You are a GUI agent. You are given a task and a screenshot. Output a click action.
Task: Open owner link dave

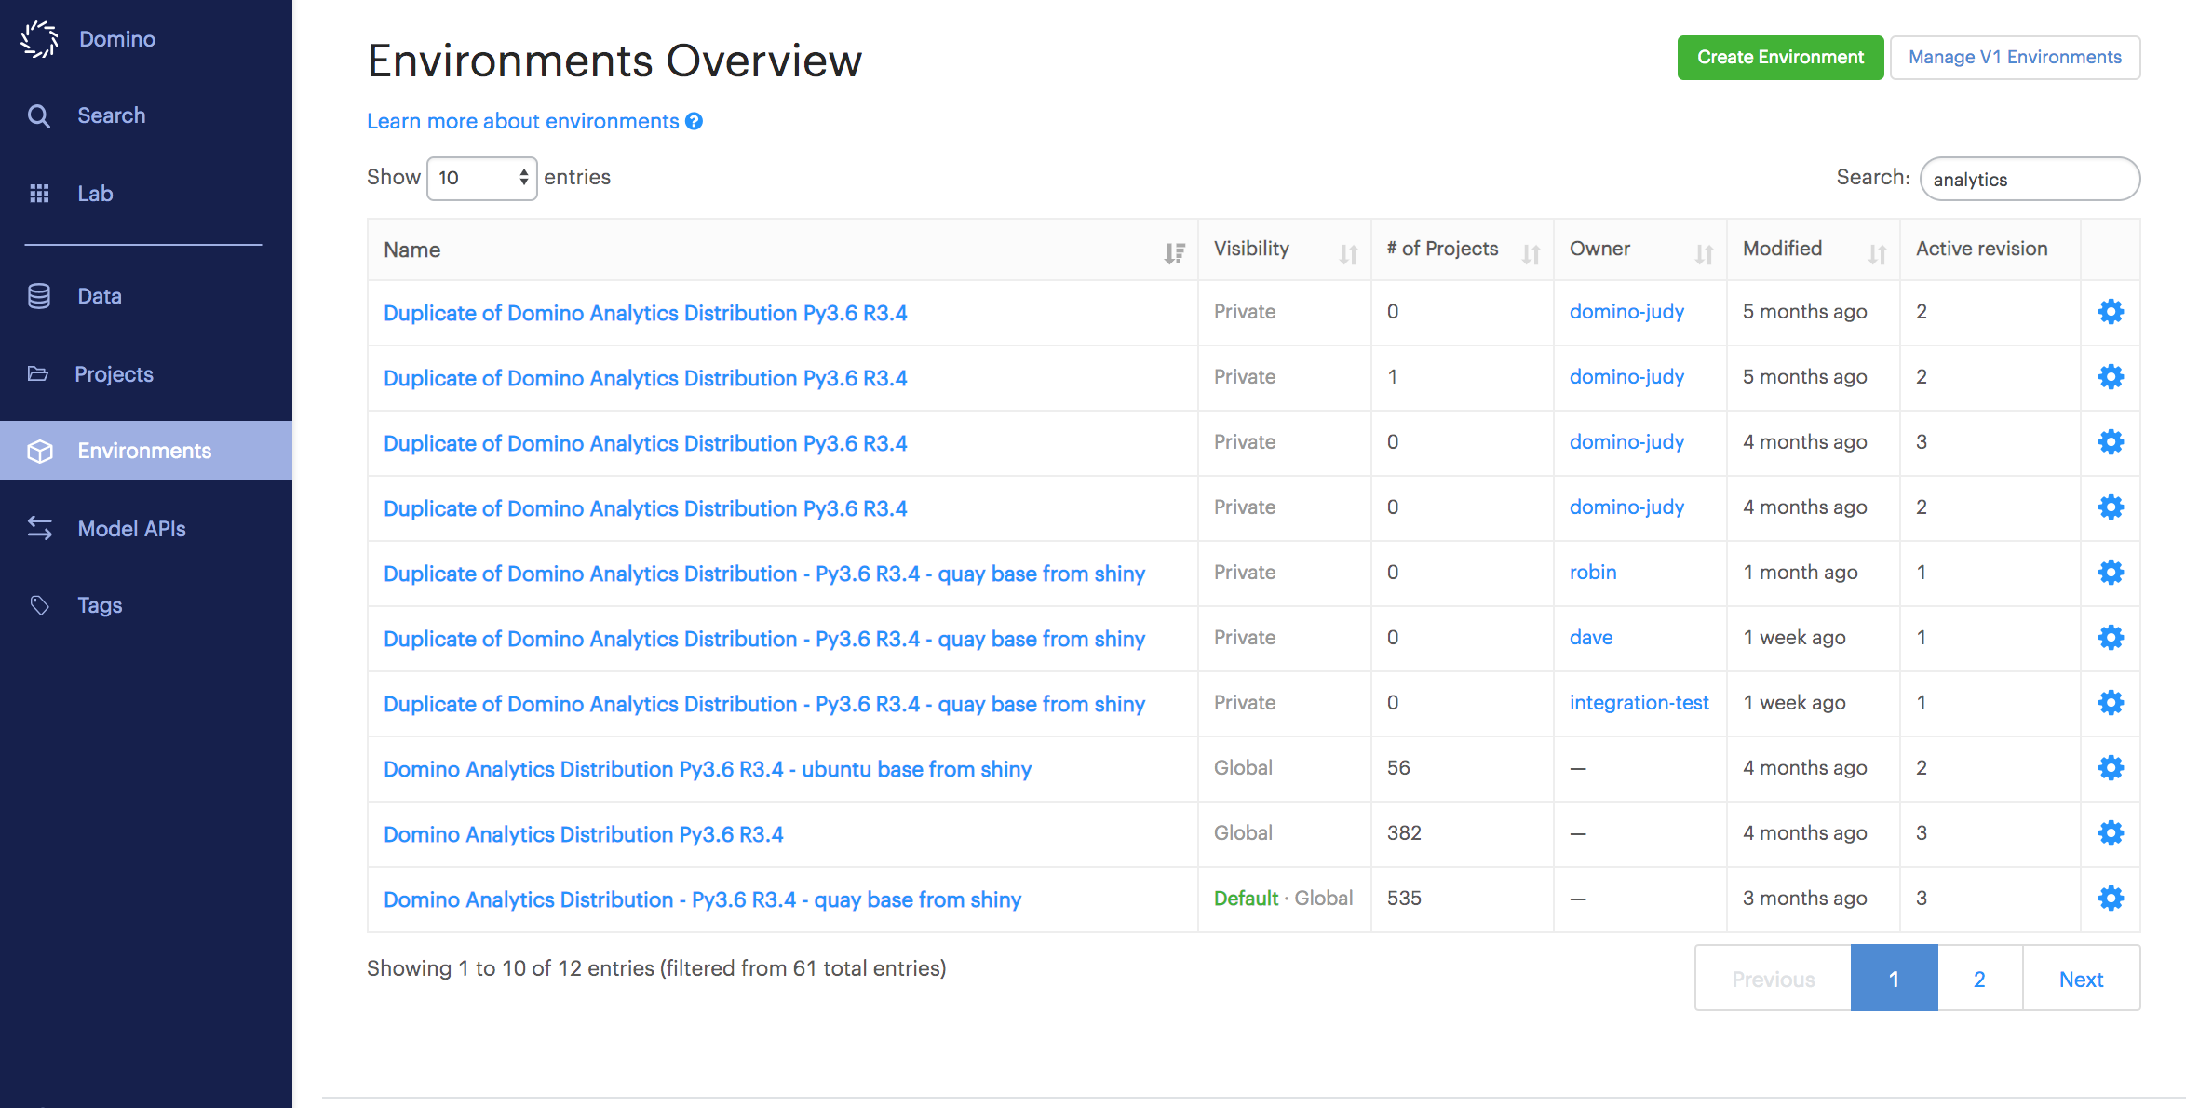click(1591, 638)
